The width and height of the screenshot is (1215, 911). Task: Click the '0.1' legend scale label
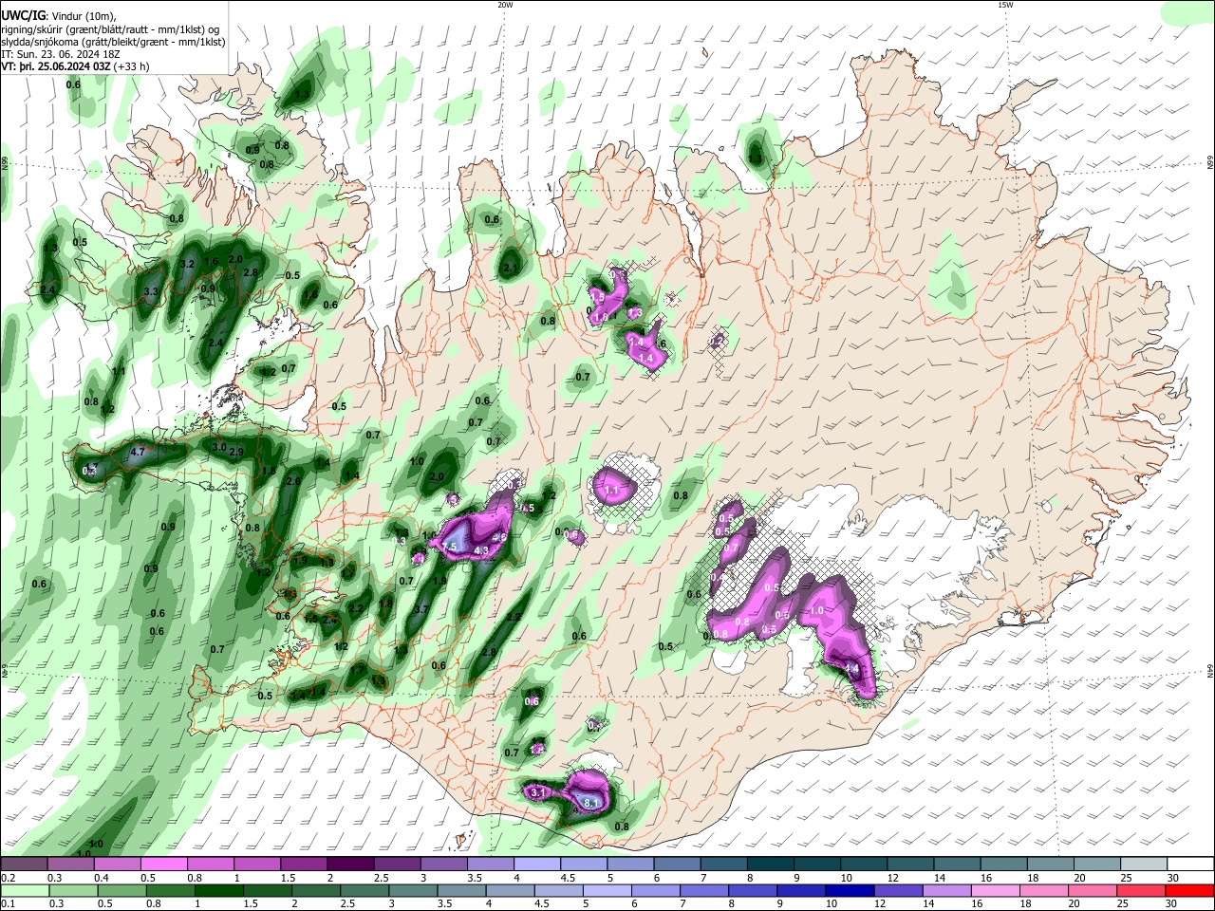(x=8, y=904)
